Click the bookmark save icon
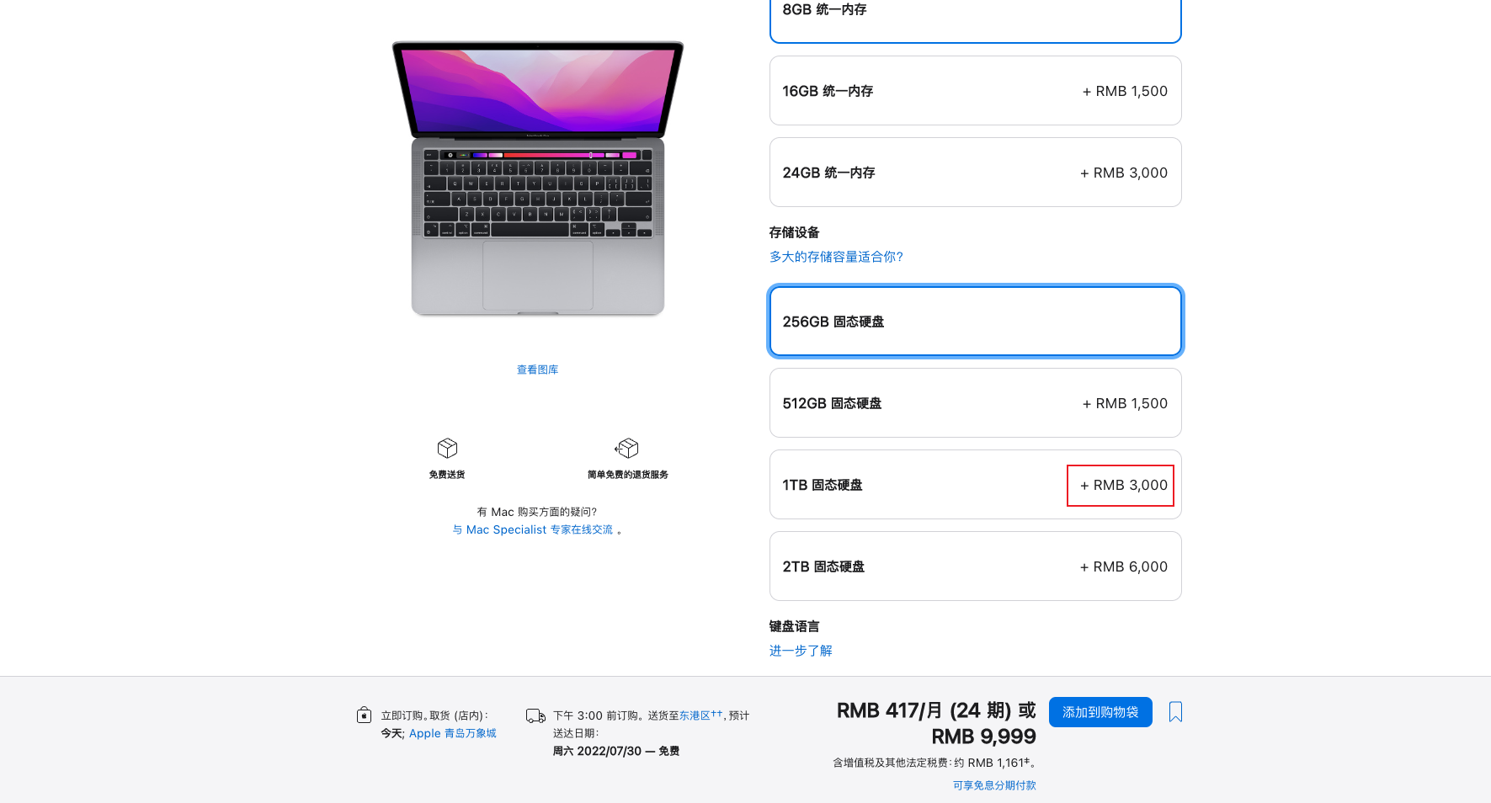This screenshot has width=1491, height=803. tap(1175, 712)
